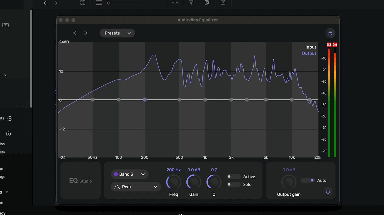Add new item with upper sidebar plus
This screenshot has width=384, height=215.
[x=10, y=119]
